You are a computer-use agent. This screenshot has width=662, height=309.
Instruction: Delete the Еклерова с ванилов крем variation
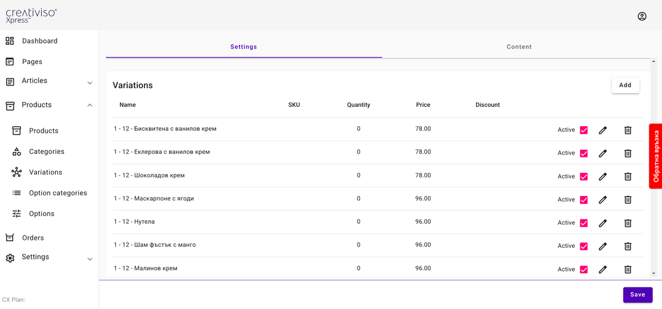coord(628,153)
